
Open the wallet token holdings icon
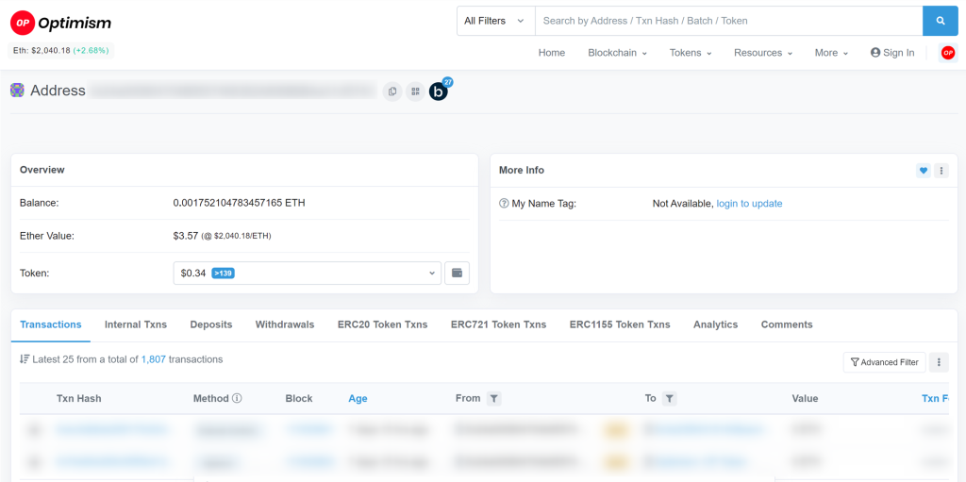point(457,274)
